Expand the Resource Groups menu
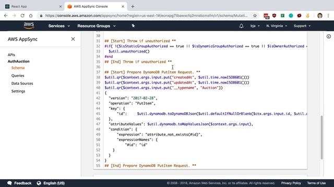This screenshot has height=187, width=334. pyautogui.click(x=97, y=26)
